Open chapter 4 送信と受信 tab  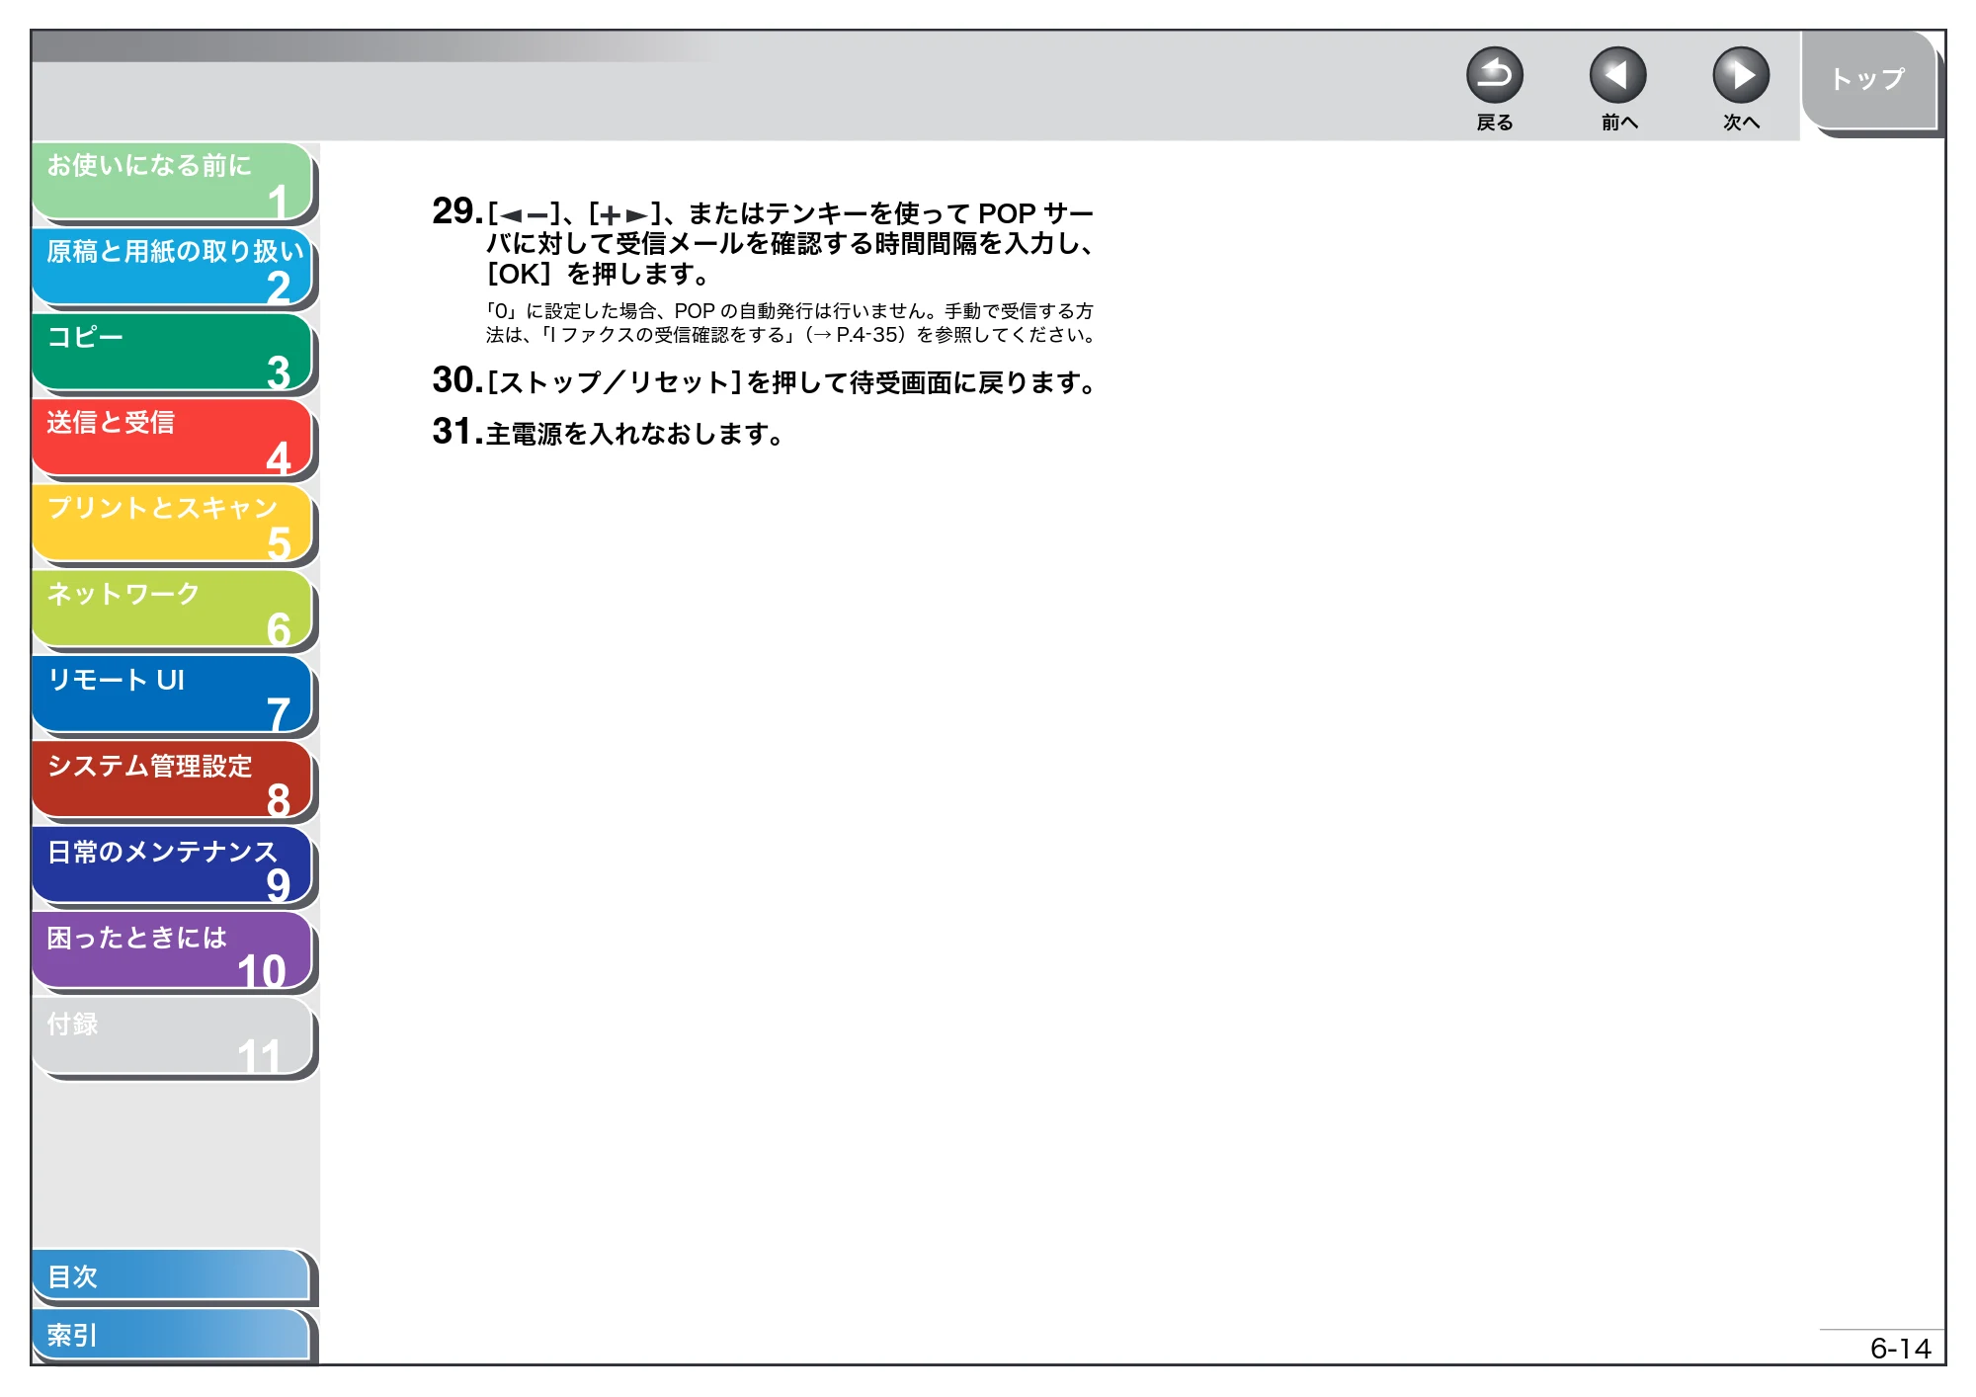[173, 439]
